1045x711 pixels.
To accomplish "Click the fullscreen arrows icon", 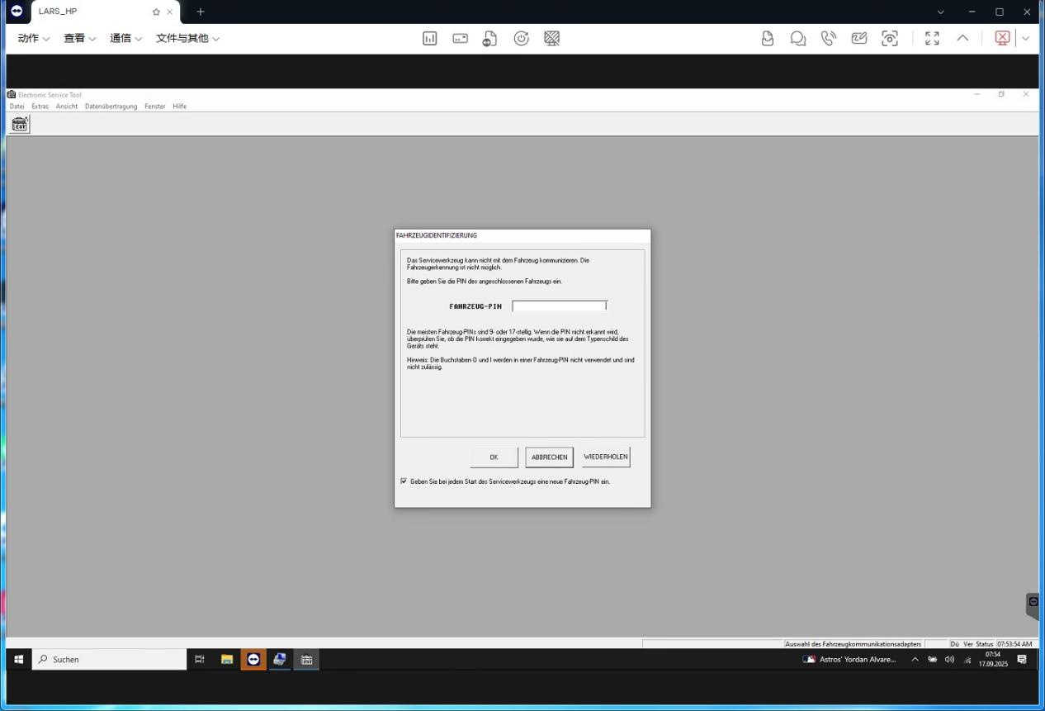I will 932,38.
